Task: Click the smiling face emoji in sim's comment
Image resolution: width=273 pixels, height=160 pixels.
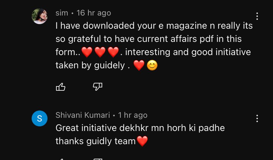Action: [152, 66]
